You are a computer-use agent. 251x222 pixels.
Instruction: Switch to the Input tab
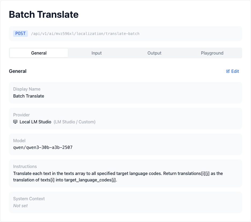coord(97,53)
